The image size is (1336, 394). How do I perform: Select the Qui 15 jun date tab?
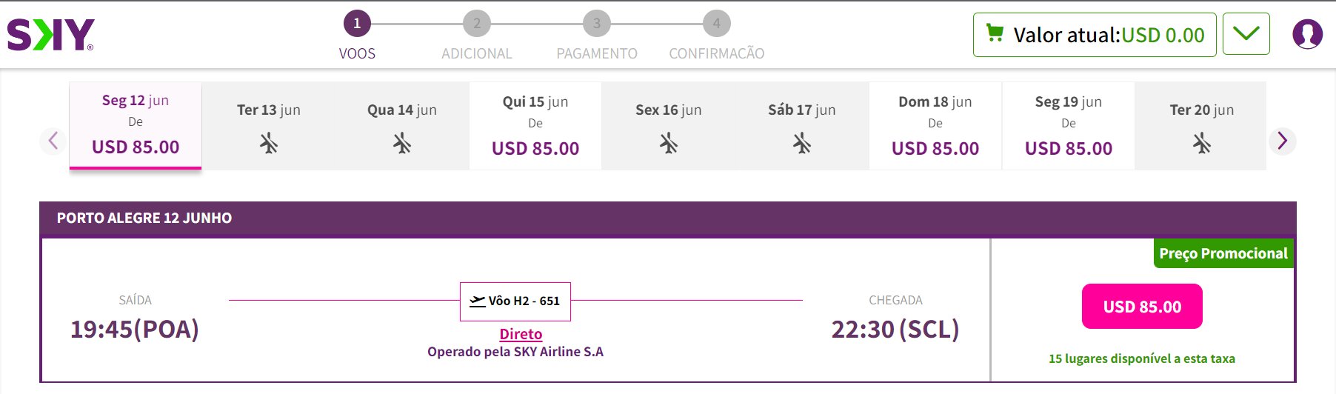pos(535,126)
